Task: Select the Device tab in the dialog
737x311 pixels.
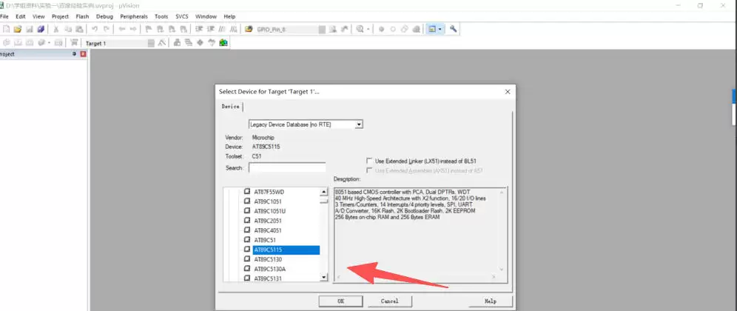Action: click(x=230, y=107)
